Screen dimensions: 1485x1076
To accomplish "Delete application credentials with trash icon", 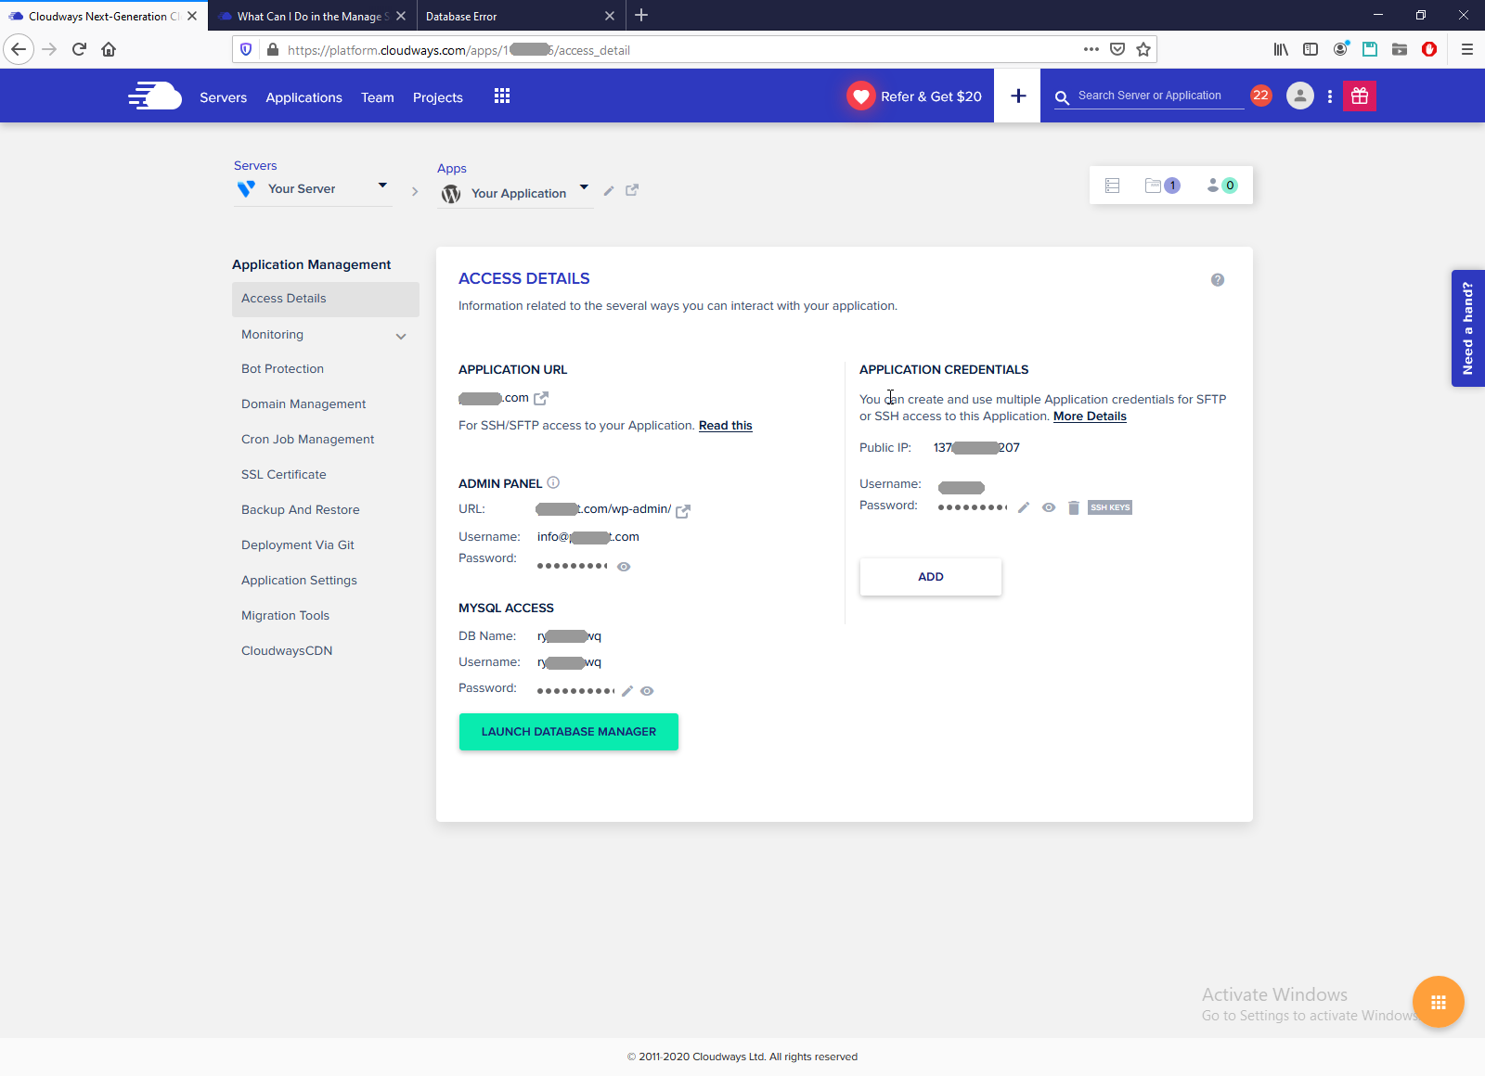I will [1074, 507].
